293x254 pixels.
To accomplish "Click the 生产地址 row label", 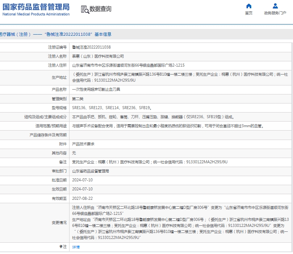I will coord(59,78).
